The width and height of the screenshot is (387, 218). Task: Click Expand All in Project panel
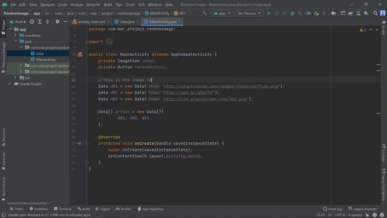[x=39, y=22]
